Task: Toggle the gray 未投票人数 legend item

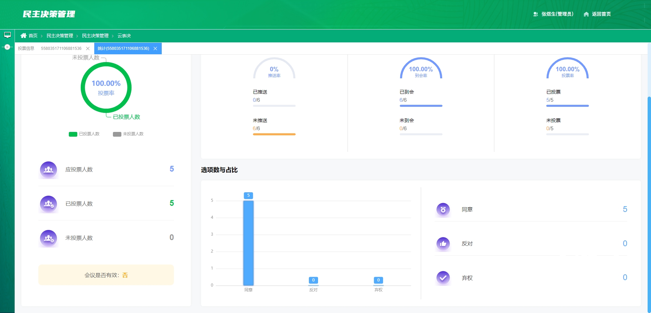Action: [x=128, y=134]
